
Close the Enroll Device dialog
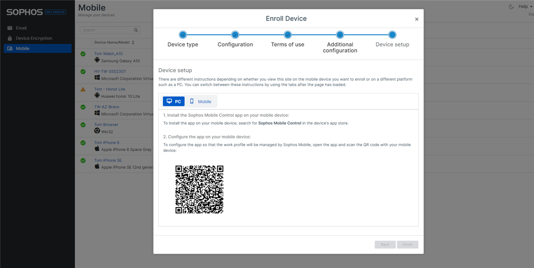[x=416, y=19]
